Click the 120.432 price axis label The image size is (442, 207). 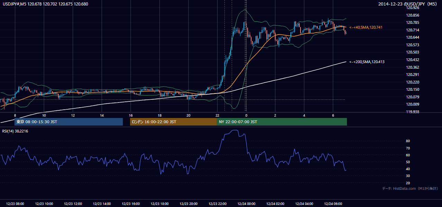pos(413,60)
